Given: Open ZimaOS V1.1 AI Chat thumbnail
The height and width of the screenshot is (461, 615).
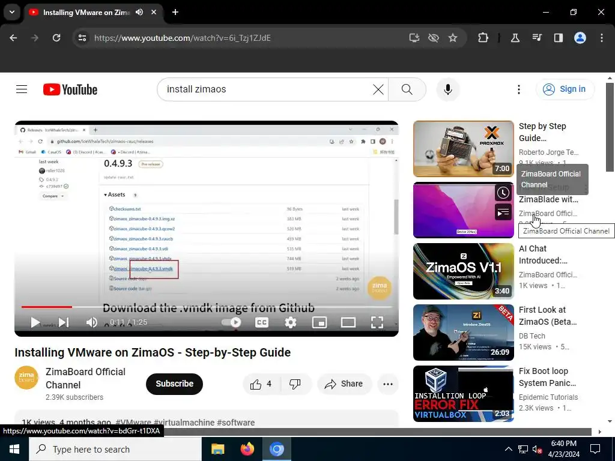Looking at the screenshot, I should coord(463,271).
